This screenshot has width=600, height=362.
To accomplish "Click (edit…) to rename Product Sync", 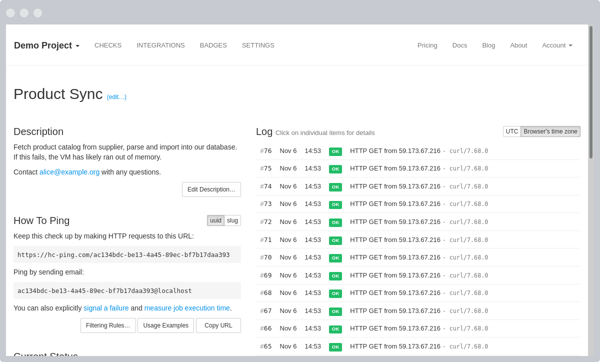I will point(116,97).
